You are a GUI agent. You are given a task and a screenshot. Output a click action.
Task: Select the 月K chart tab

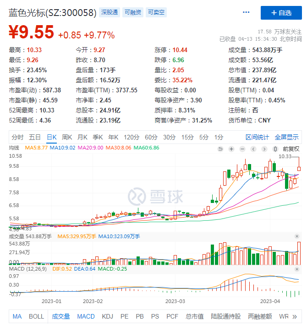[82, 137]
